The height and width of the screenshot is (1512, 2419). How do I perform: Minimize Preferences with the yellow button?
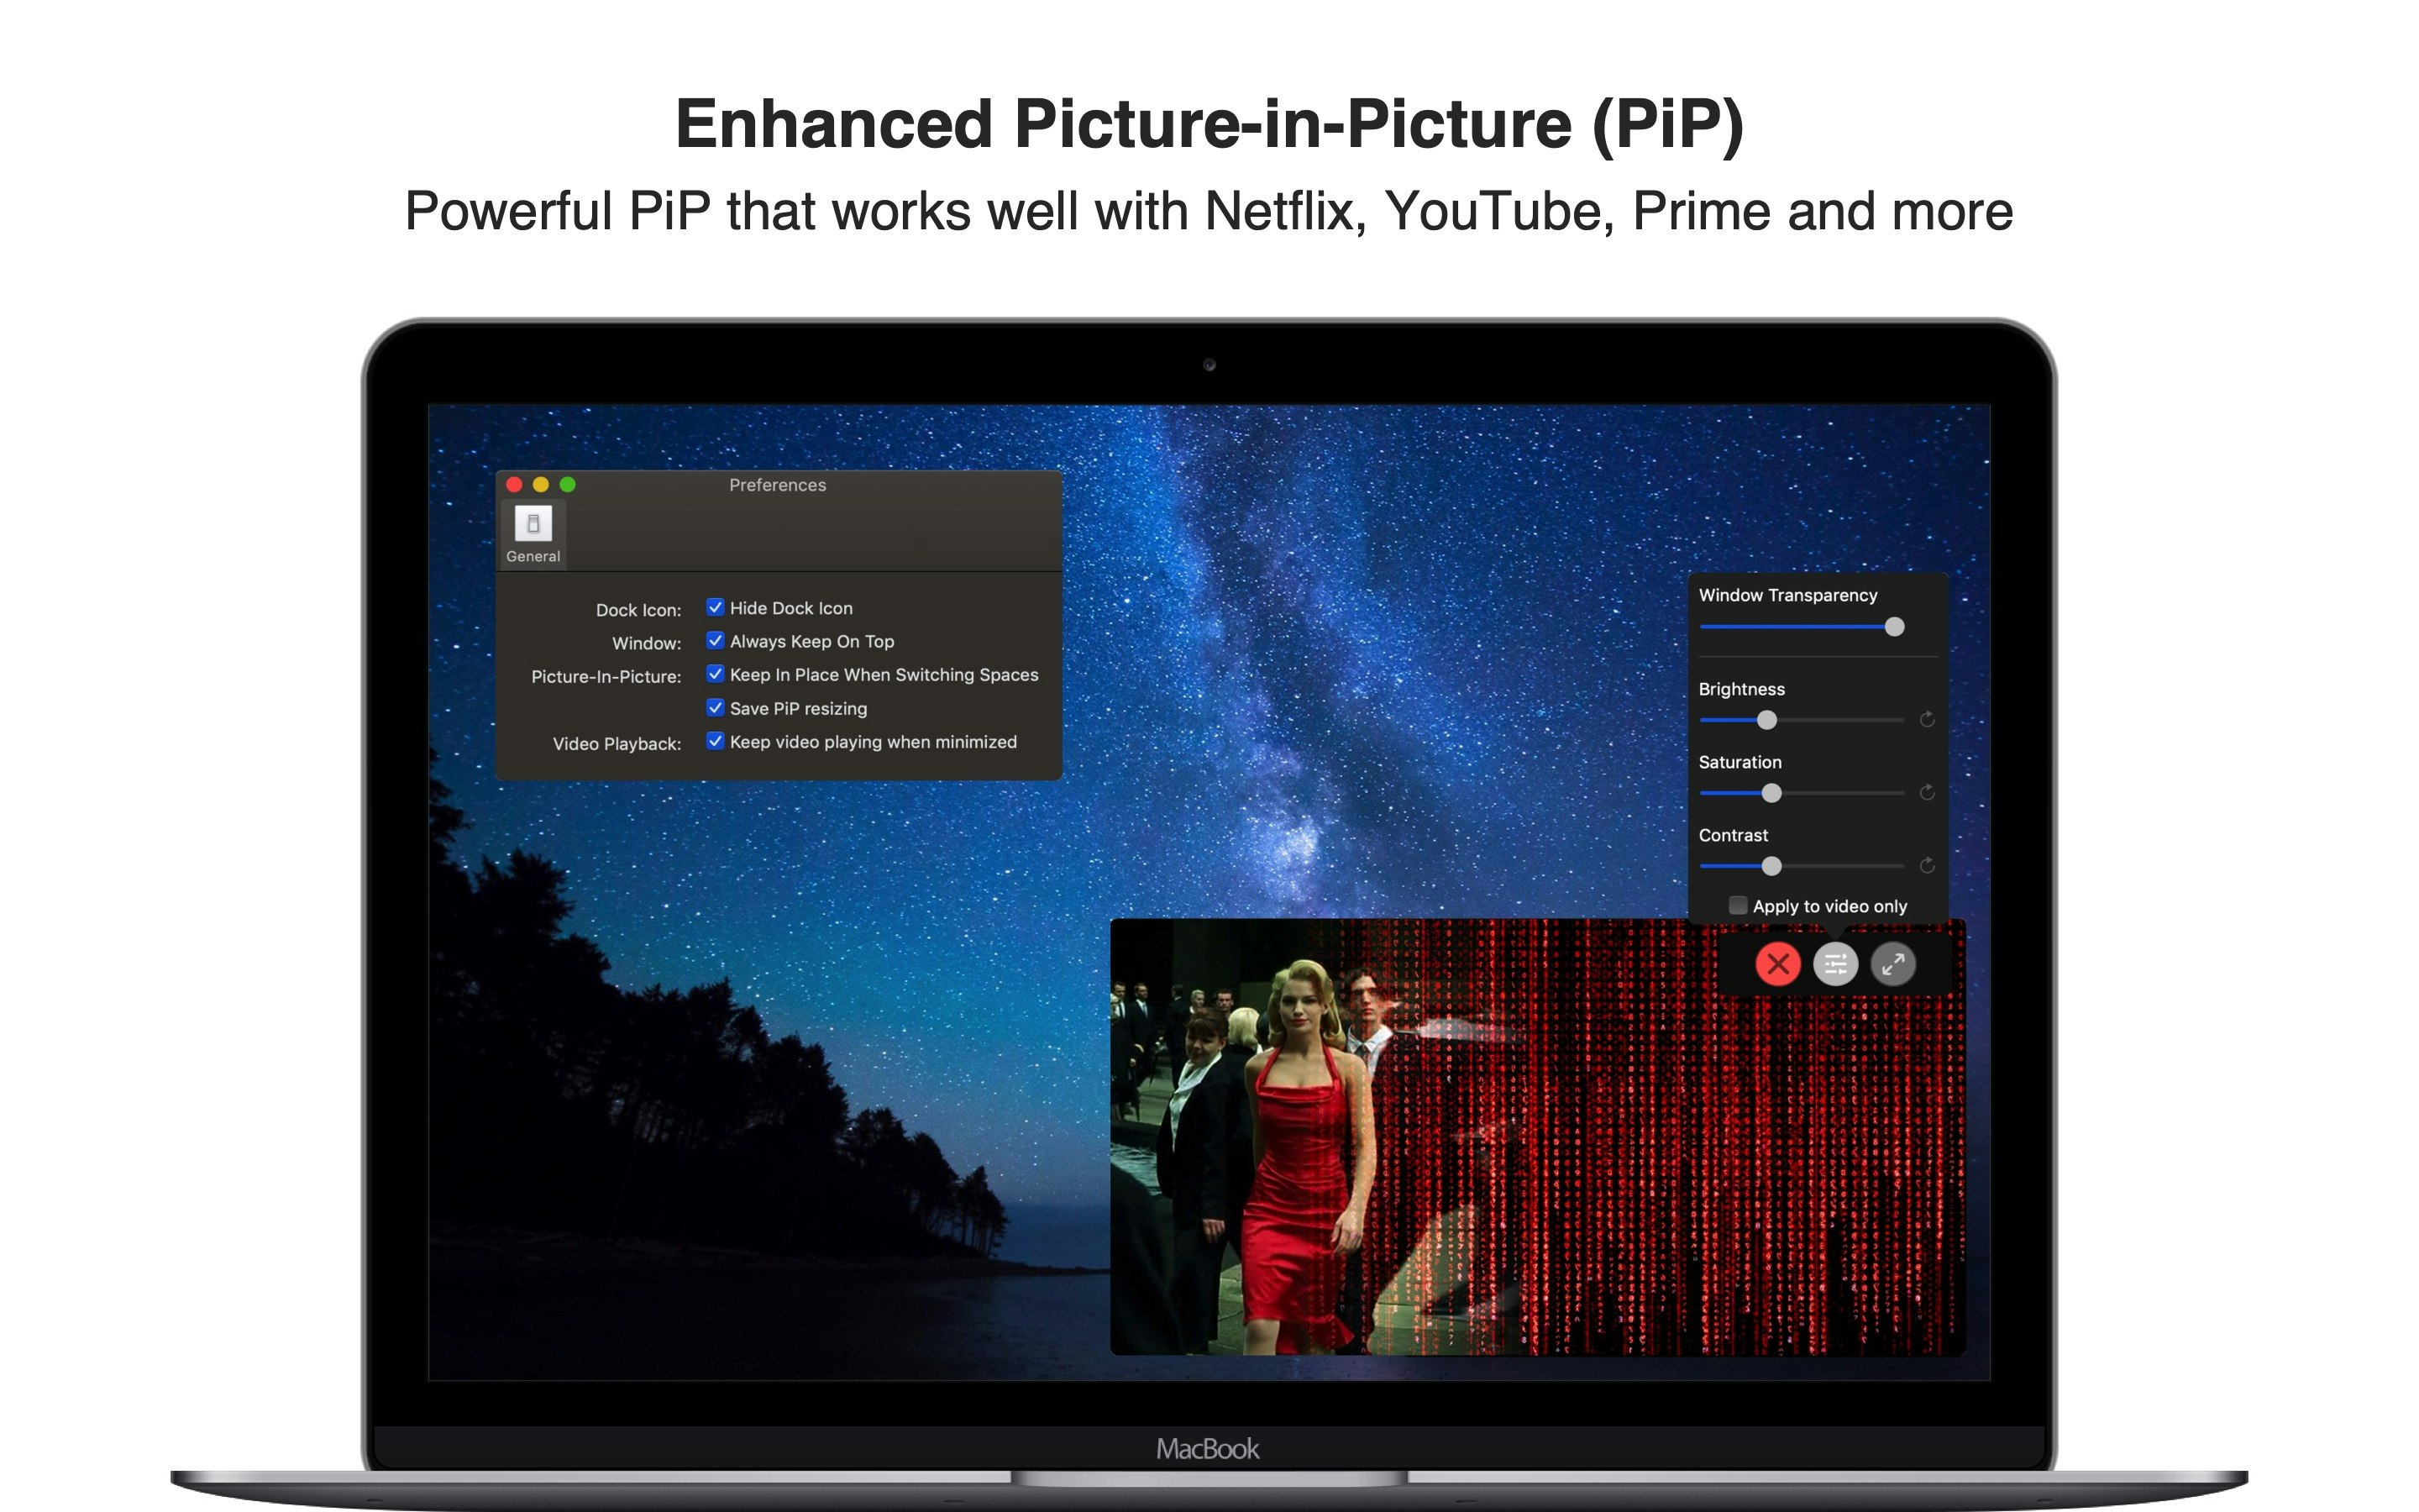tap(541, 485)
